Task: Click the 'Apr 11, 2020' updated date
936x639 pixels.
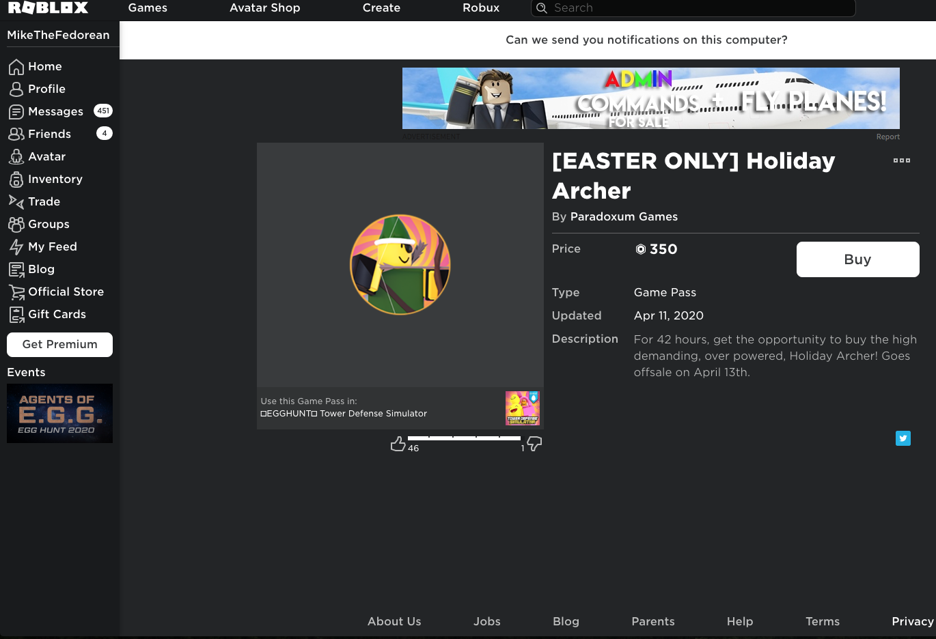Action: click(x=669, y=315)
